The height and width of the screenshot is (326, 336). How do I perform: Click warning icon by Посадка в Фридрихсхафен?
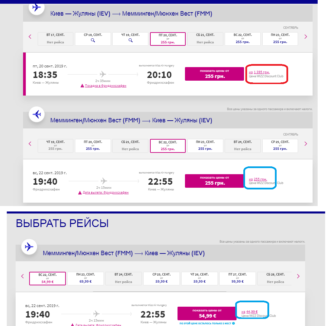tap(82, 86)
